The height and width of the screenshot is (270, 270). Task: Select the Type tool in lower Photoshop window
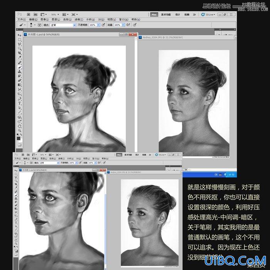click(x=16, y=223)
